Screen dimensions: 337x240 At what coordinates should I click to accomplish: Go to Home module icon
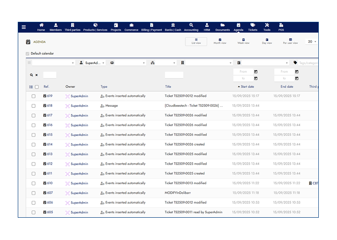[x=41, y=27]
